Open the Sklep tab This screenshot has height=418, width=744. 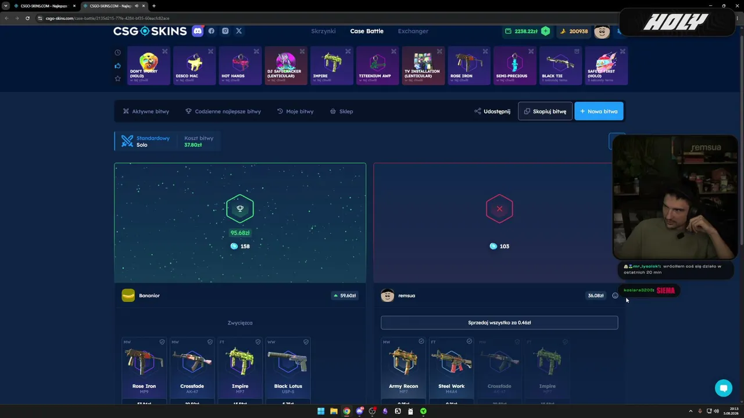point(342,111)
